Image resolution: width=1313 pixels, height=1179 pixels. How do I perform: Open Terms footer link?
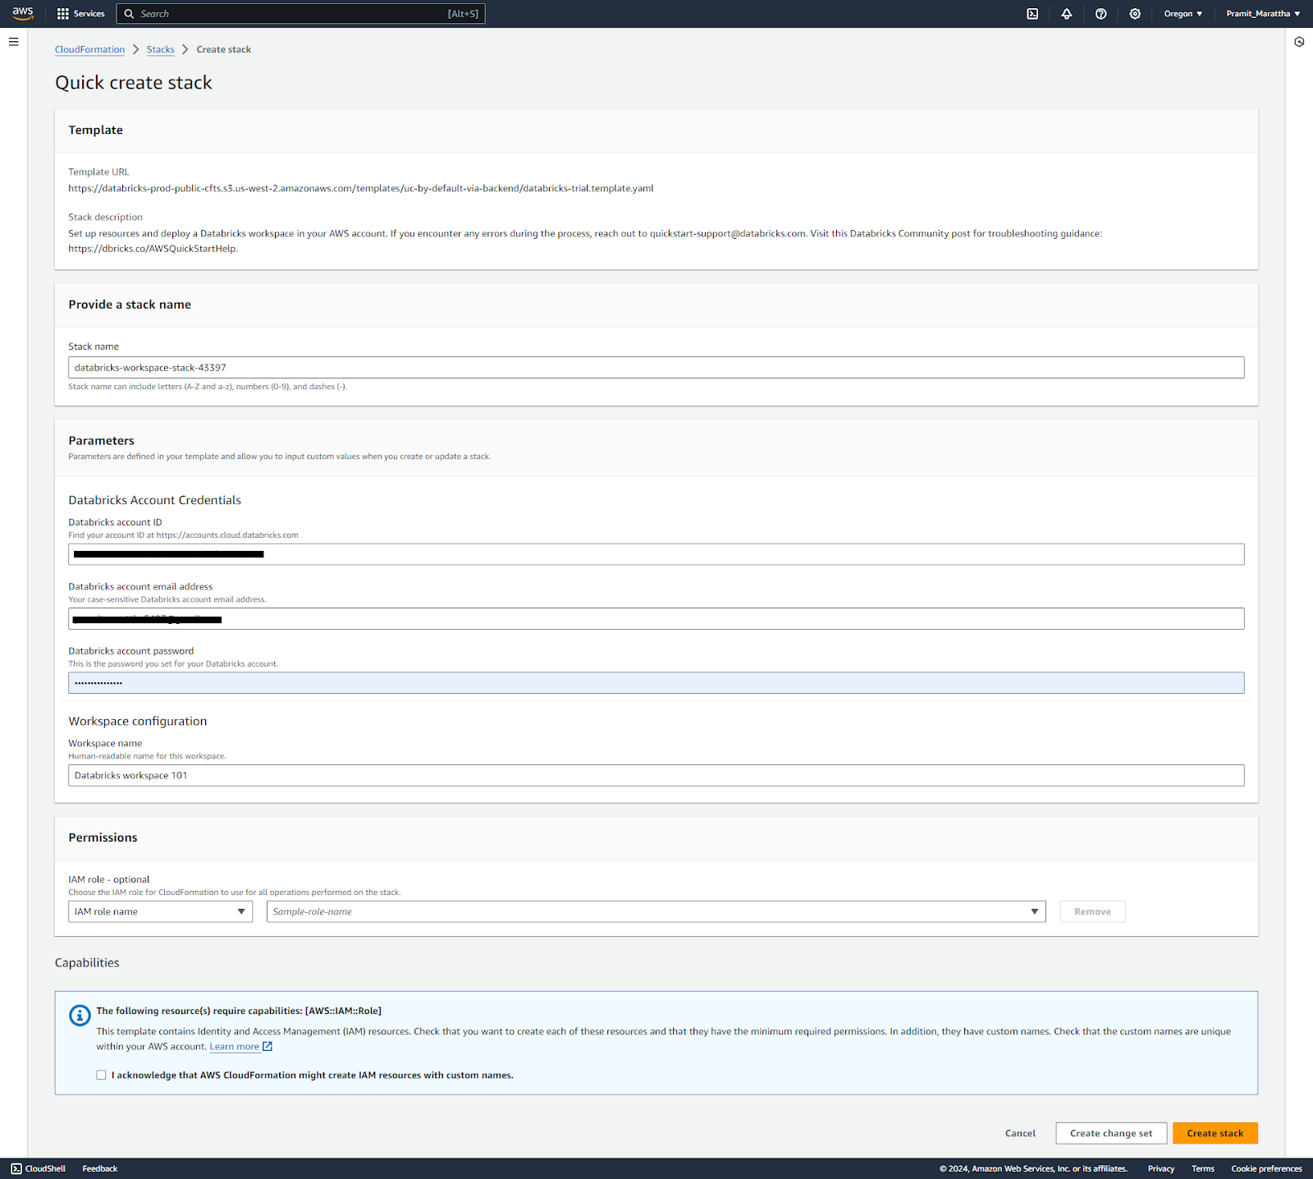(x=1203, y=1168)
